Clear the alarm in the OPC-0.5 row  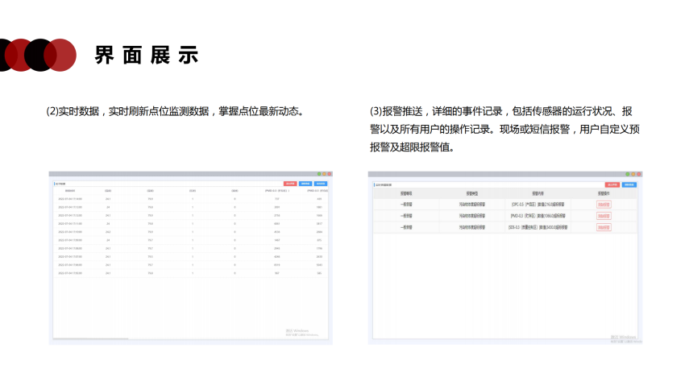[x=604, y=205]
